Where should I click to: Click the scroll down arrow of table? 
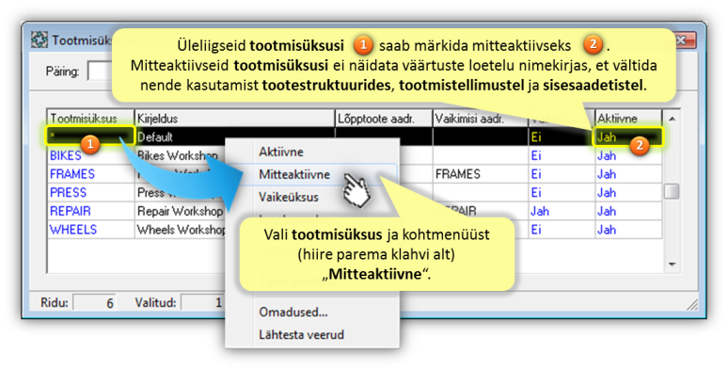[x=672, y=265]
